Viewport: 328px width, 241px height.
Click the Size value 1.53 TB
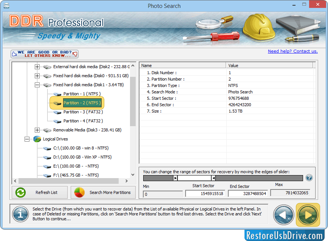(235, 111)
